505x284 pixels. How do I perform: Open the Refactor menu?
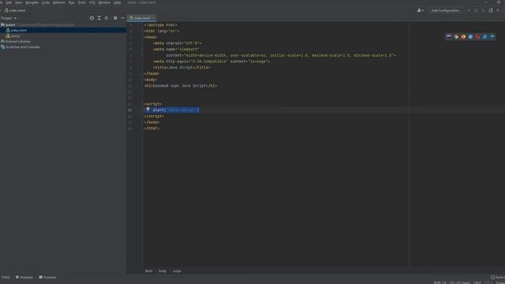pos(59,2)
